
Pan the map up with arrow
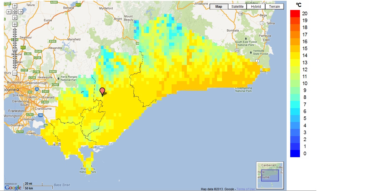point(15,6)
